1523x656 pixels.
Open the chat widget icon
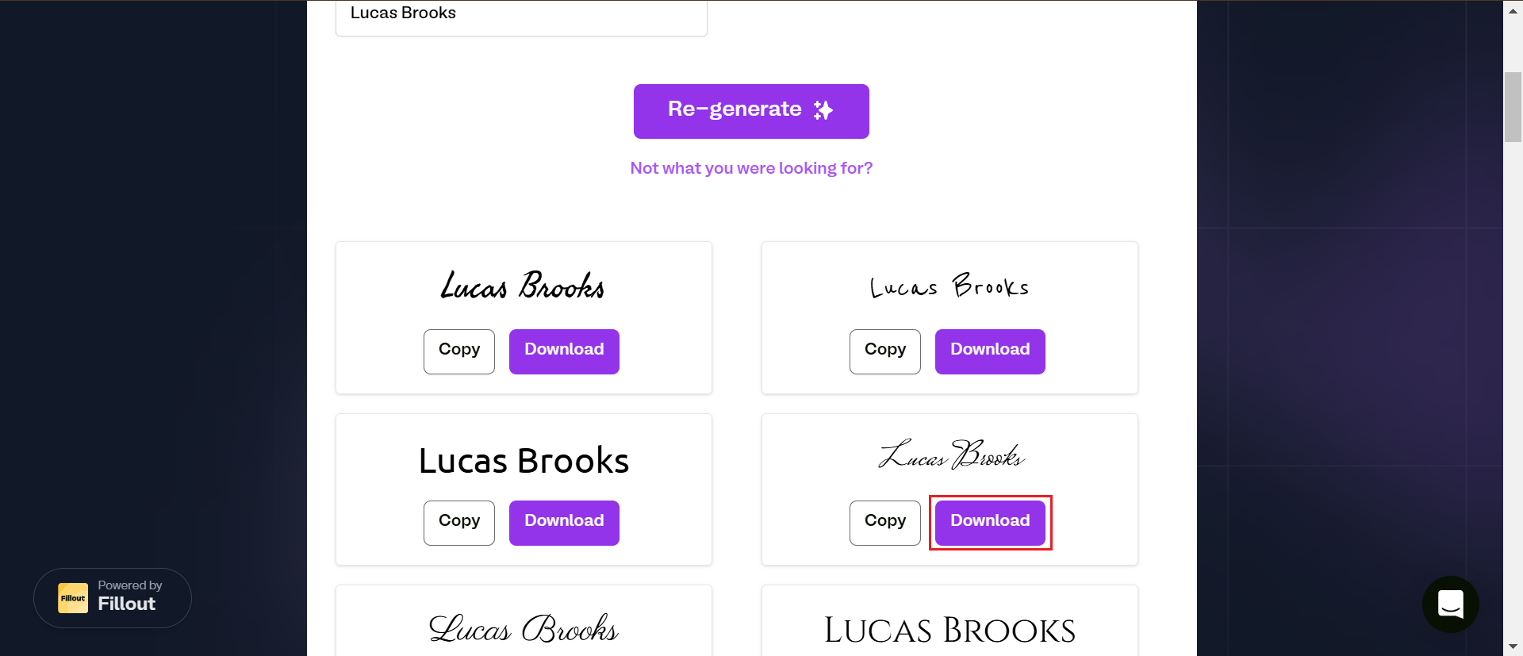click(x=1451, y=604)
